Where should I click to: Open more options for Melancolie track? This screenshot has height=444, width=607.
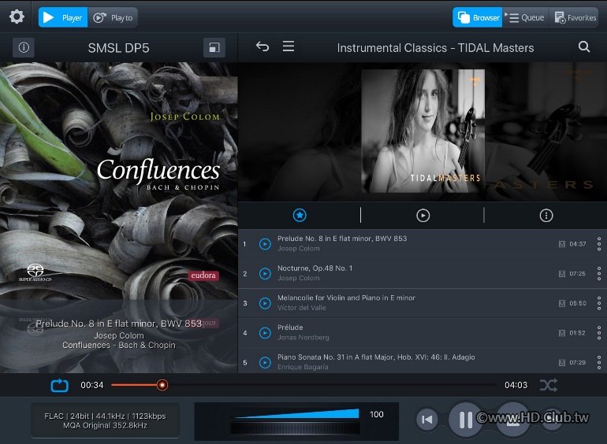click(598, 303)
